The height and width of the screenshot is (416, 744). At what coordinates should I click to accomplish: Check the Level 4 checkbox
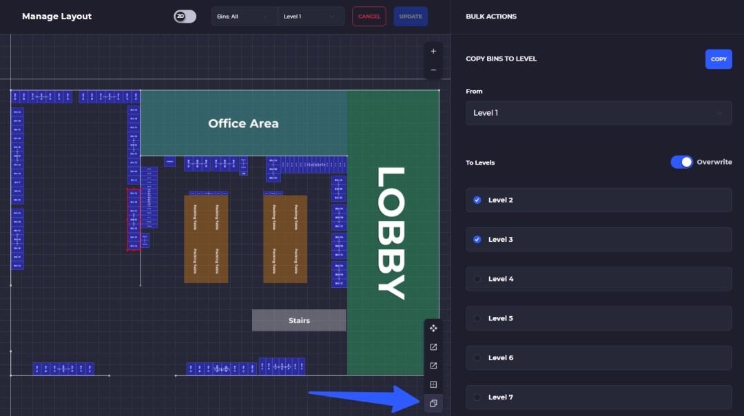pyautogui.click(x=477, y=279)
